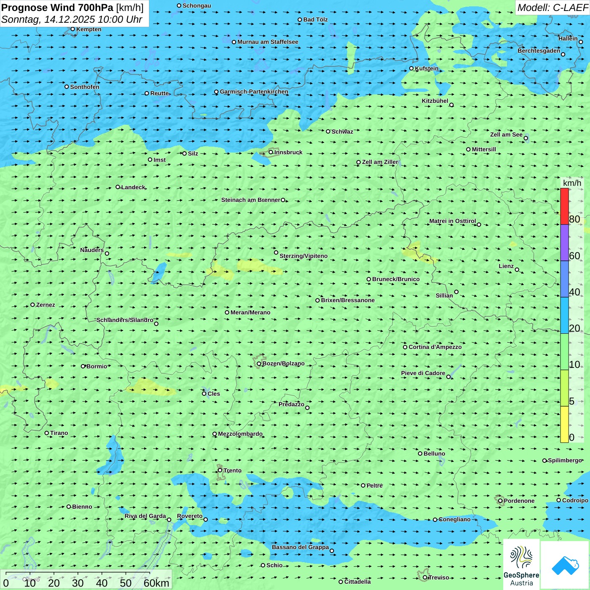Select the Kempten marker circle

tap(73, 29)
